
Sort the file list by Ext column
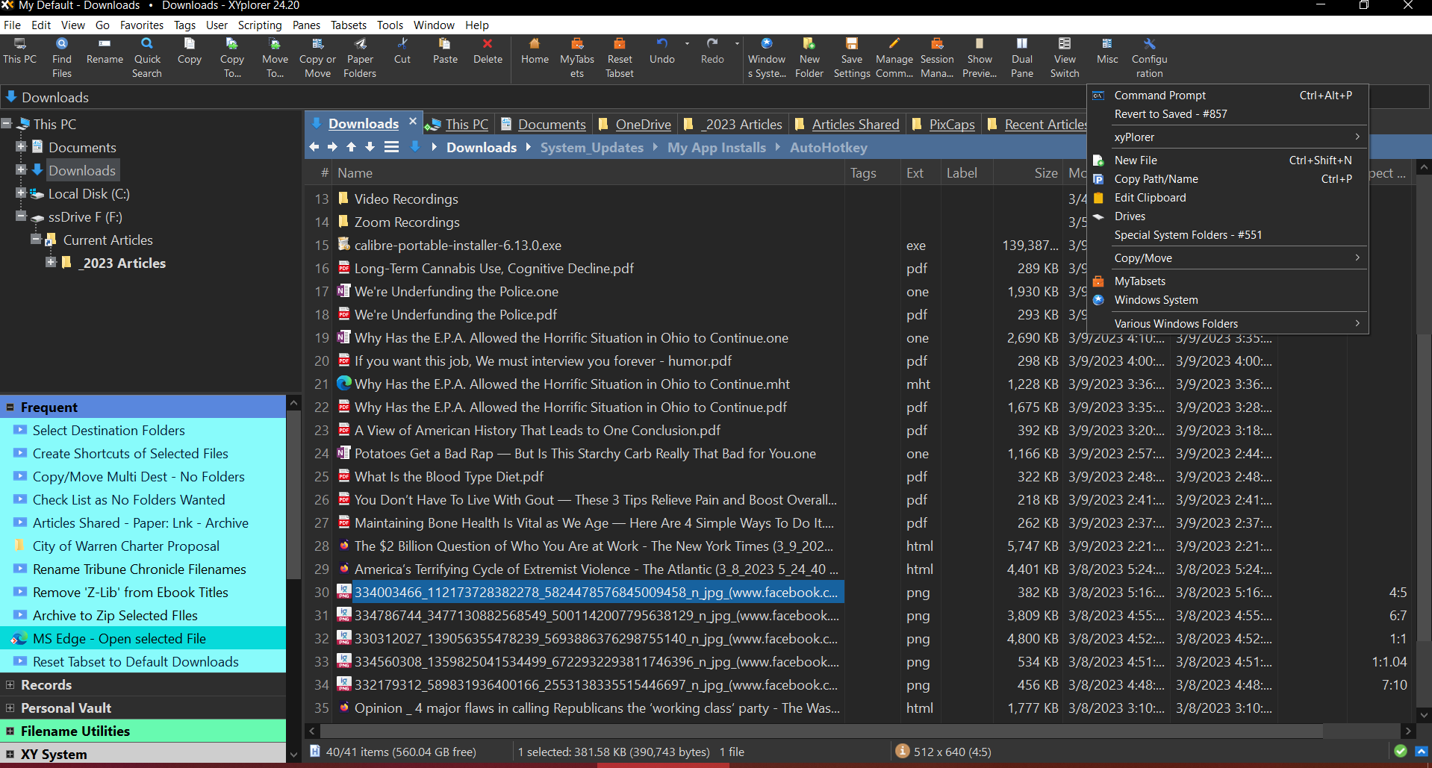pyautogui.click(x=920, y=173)
